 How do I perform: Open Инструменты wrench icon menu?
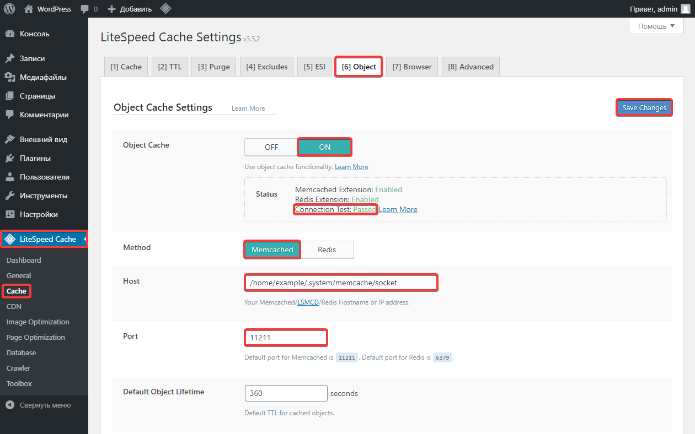(10, 196)
